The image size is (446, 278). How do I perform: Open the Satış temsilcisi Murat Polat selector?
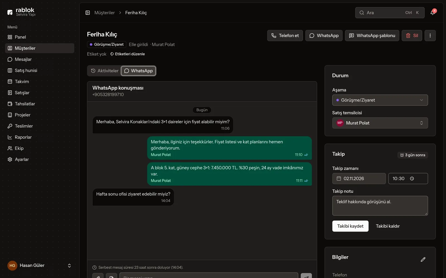coord(380,123)
